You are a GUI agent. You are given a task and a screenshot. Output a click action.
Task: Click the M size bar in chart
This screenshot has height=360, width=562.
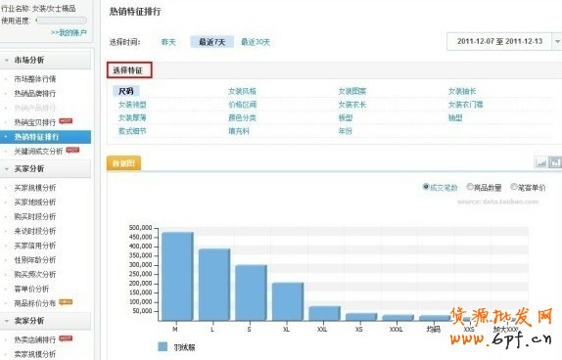[x=178, y=276]
